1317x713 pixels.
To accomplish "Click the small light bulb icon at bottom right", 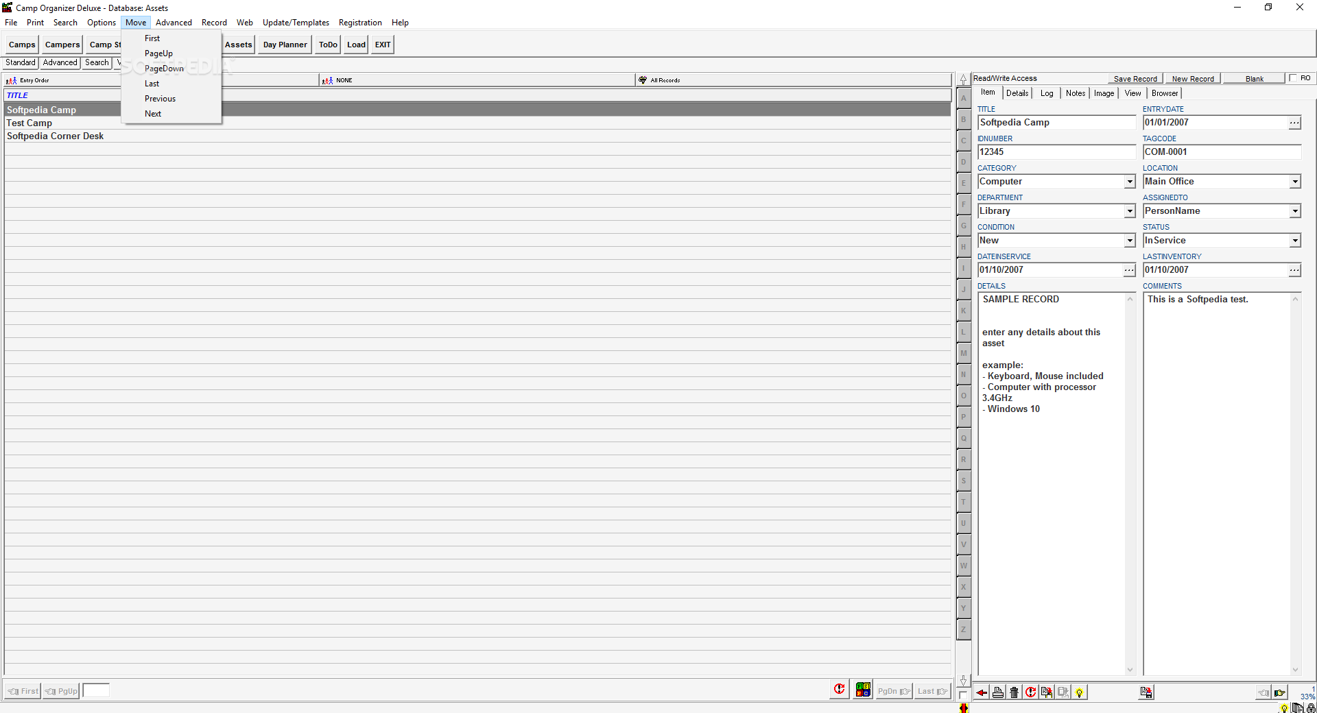I will (1284, 709).
